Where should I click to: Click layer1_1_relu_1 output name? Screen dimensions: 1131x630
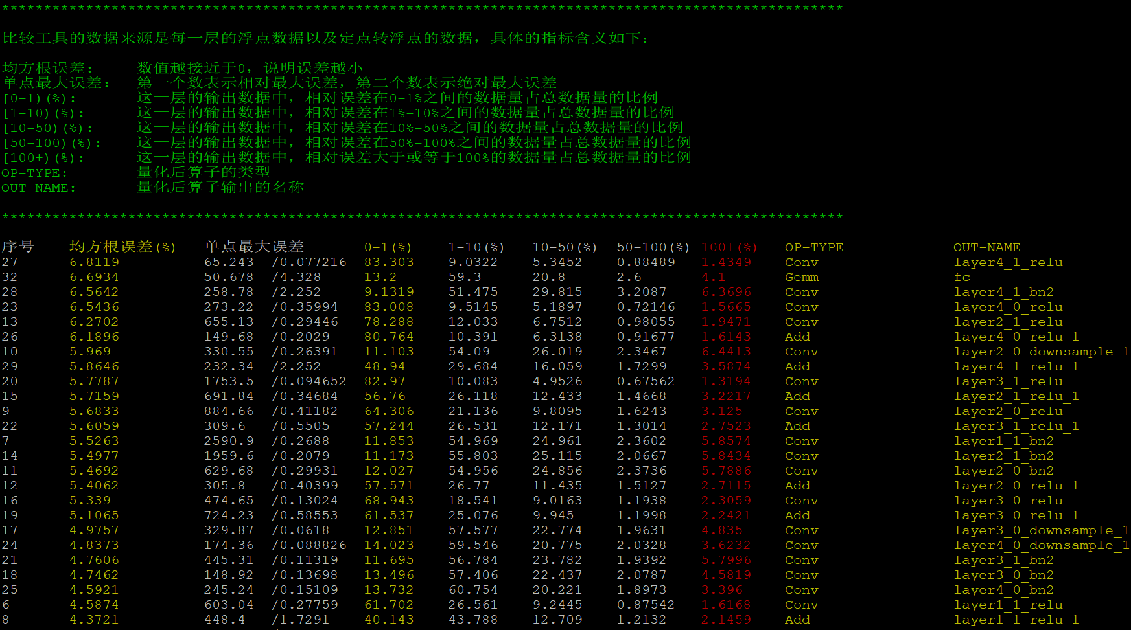tap(1016, 620)
